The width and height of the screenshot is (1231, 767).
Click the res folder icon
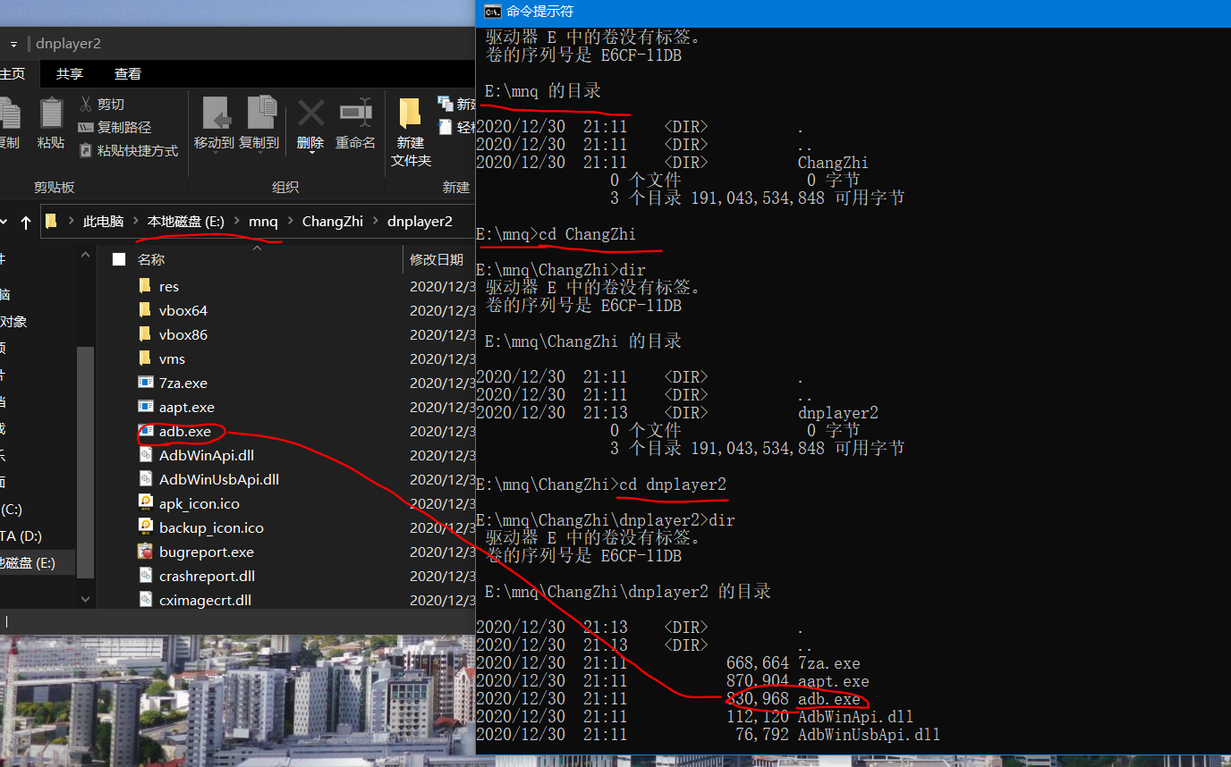tap(145, 286)
